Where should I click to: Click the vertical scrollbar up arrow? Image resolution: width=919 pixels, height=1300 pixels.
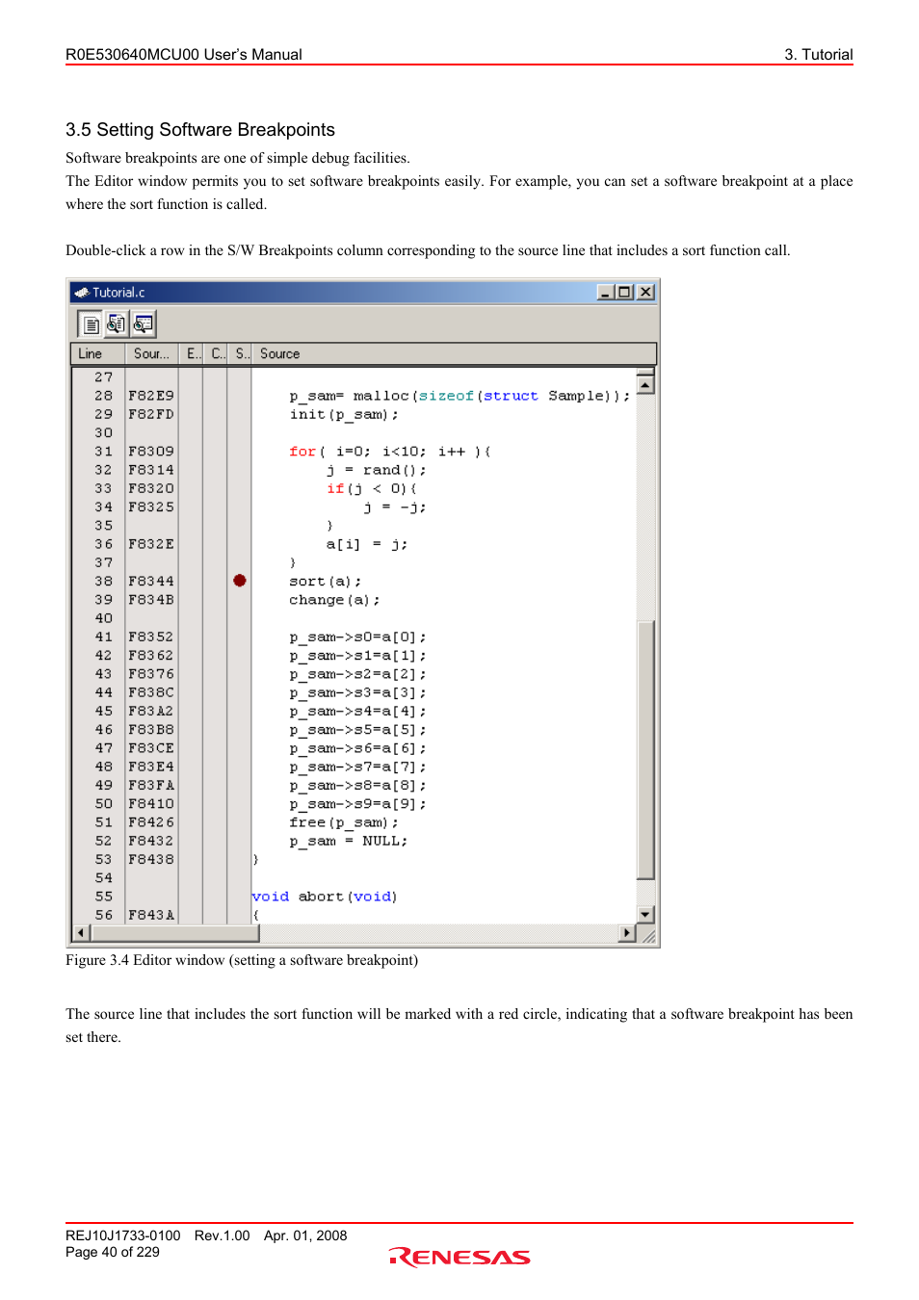point(645,384)
